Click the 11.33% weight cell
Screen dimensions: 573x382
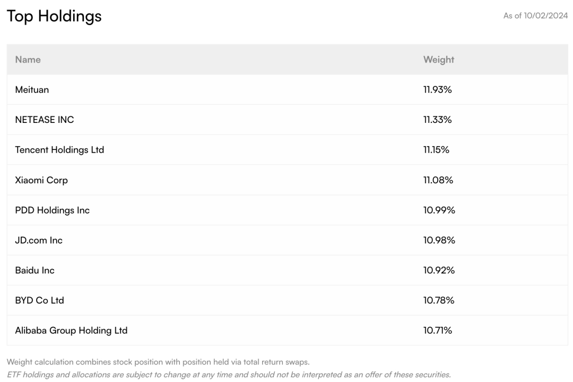point(437,120)
